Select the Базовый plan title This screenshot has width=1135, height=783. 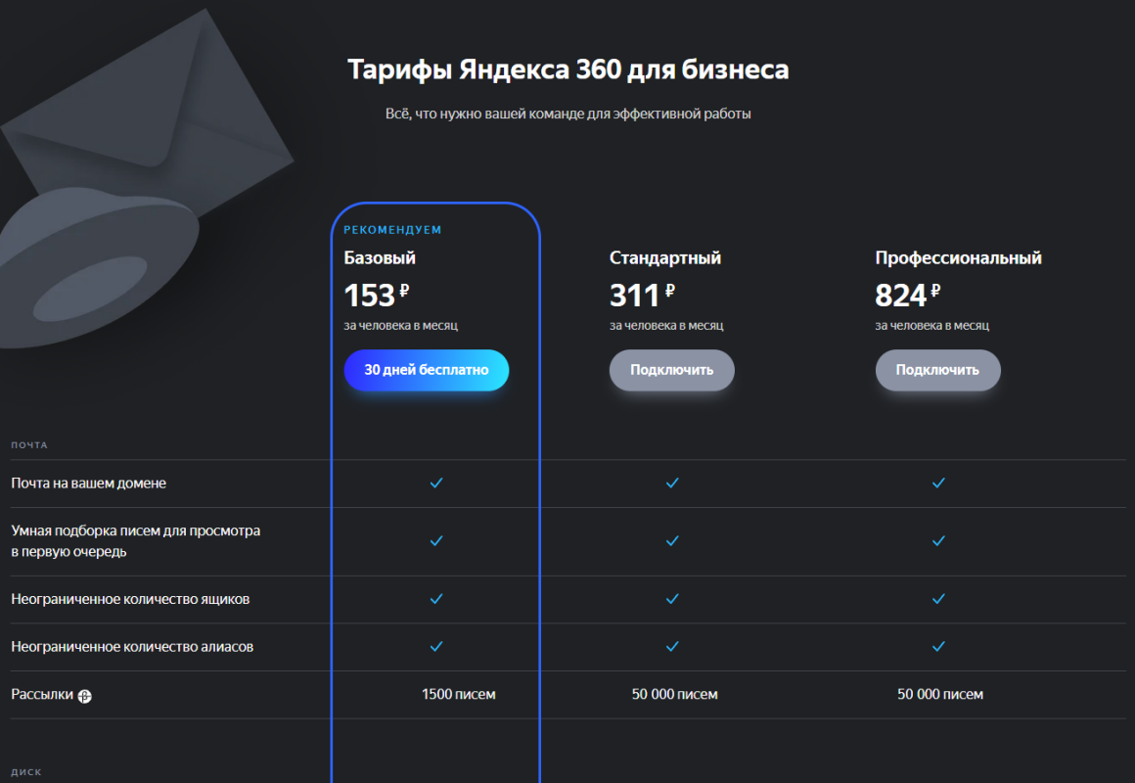pyautogui.click(x=380, y=257)
